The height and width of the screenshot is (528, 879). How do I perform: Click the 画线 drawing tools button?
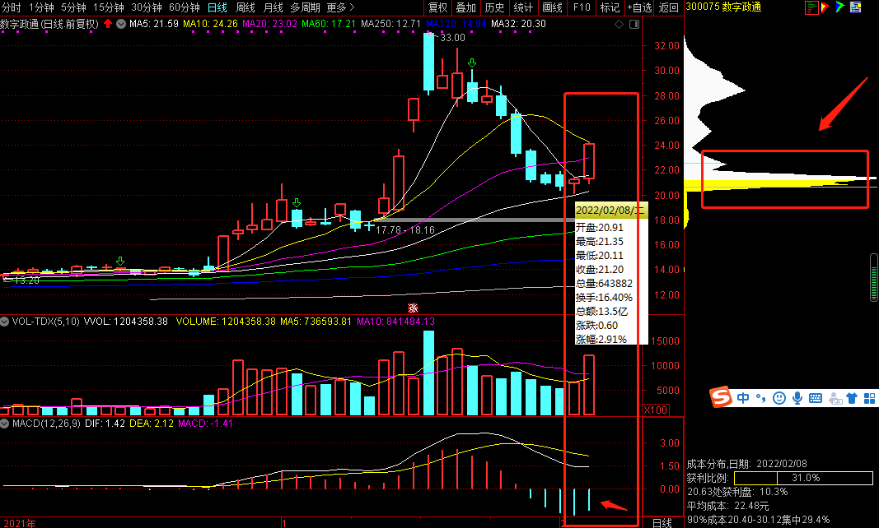point(552,7)
